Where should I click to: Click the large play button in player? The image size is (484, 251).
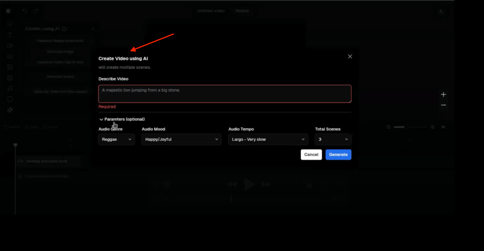[x=249, y=184]
